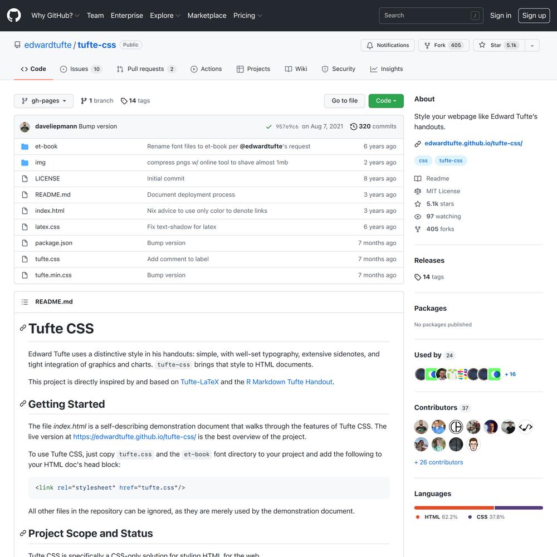The image size is (557, 557).
Task: Expand the Pricing menu
Action: (x=248, y=16)
